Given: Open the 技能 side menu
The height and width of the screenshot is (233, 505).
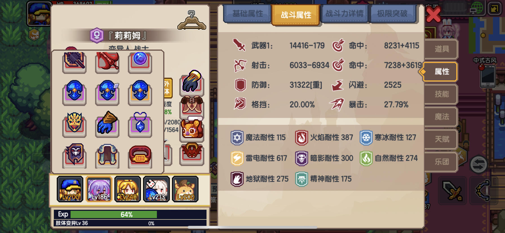Looking at the screenshot, I should pos(441,94).
